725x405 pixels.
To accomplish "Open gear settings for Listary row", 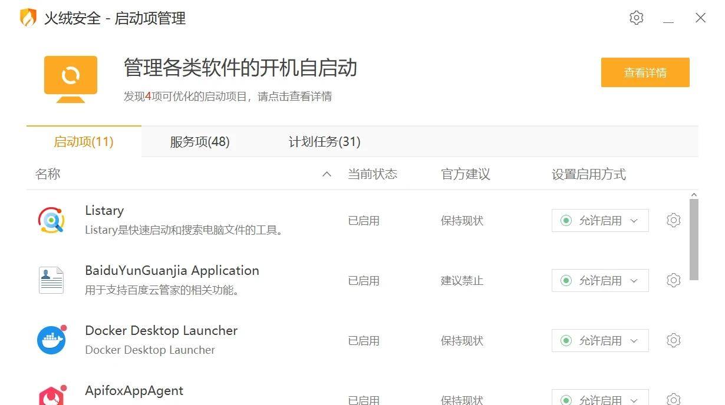I will [x=673, y=220].
